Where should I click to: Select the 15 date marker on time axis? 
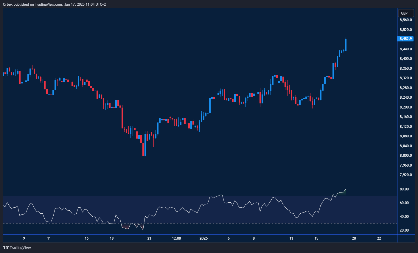coord(316,238)
